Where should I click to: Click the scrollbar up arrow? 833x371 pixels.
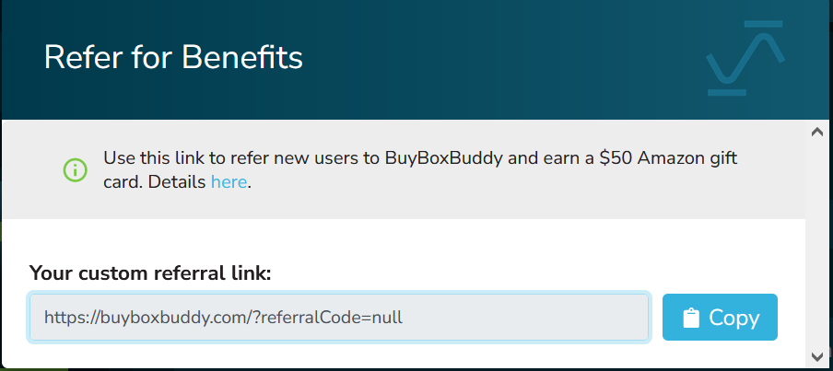pos(817,133)
